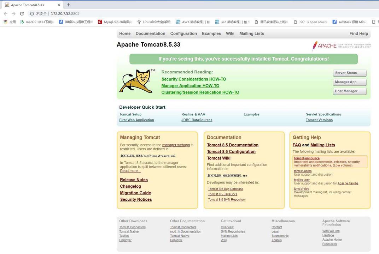Open the Overview link under Get Involved

pos(227,227)
